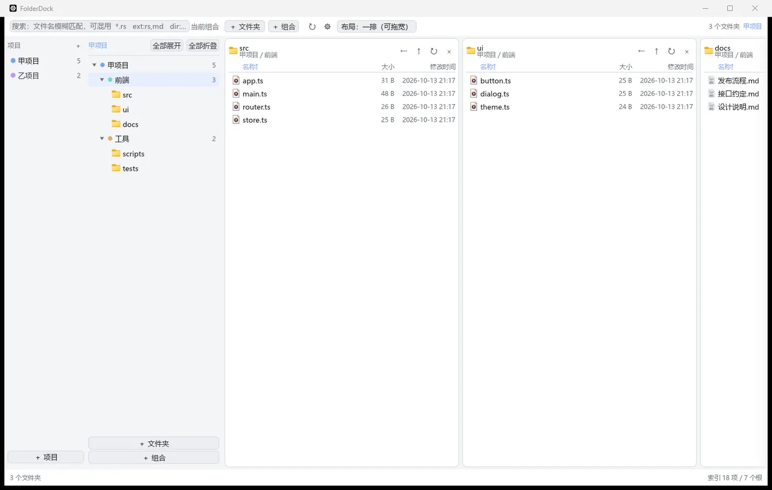This screenshot has height=490, width=772.
Task: Refresh the ui folder panel
Action: [x=672, y=51]
